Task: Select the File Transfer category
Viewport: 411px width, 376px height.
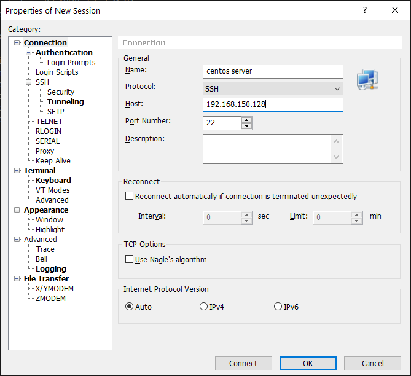Action: point(47,278)
